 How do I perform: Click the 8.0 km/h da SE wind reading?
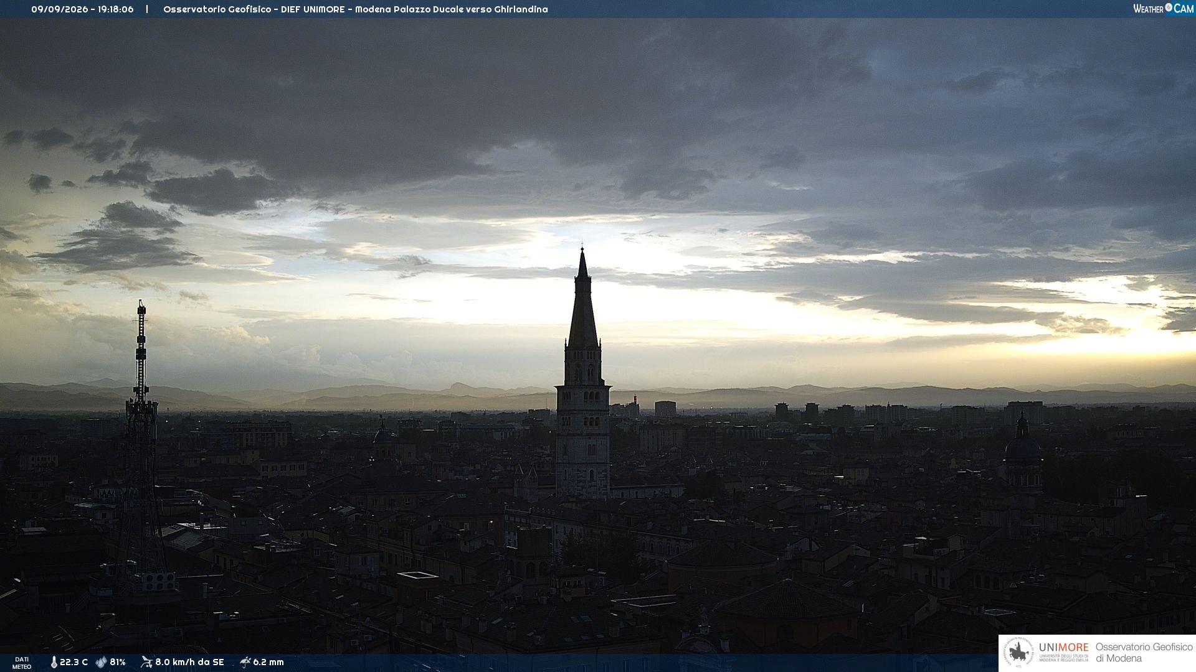pos(189,663)
